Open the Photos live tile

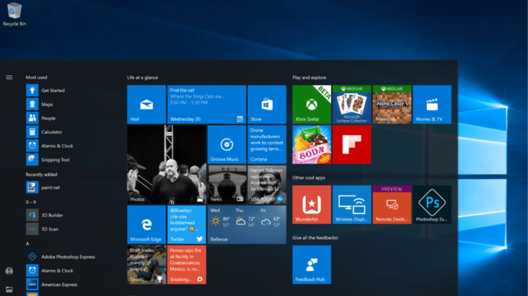(x=167, y=165)
